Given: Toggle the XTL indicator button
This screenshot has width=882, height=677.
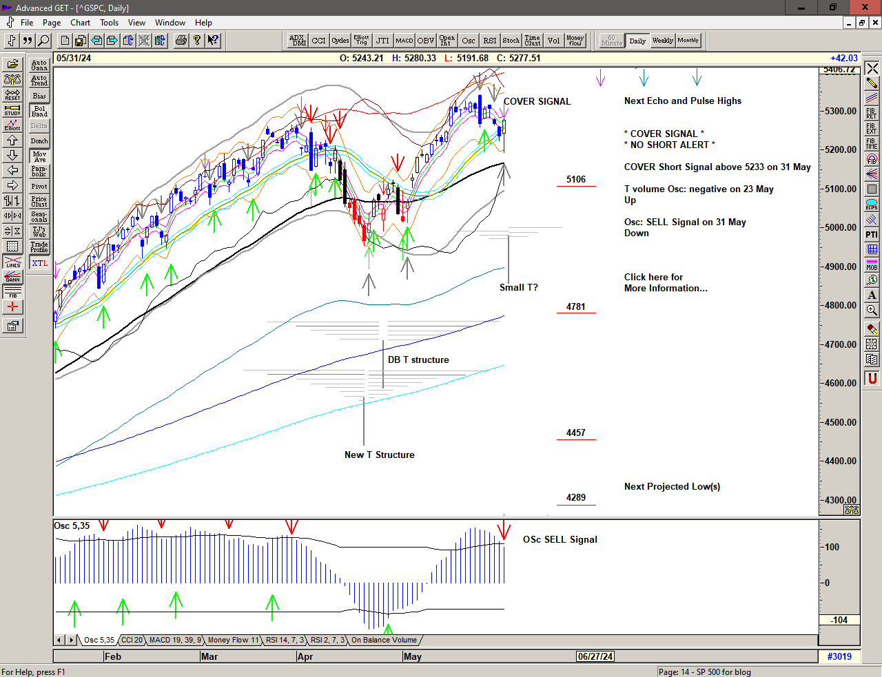Looking at the screenshot, I should point(39,263).
